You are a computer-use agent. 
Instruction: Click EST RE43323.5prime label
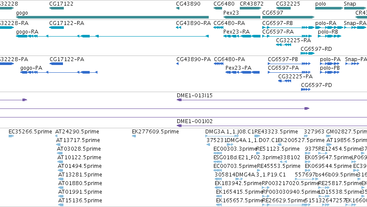point(276,132)
